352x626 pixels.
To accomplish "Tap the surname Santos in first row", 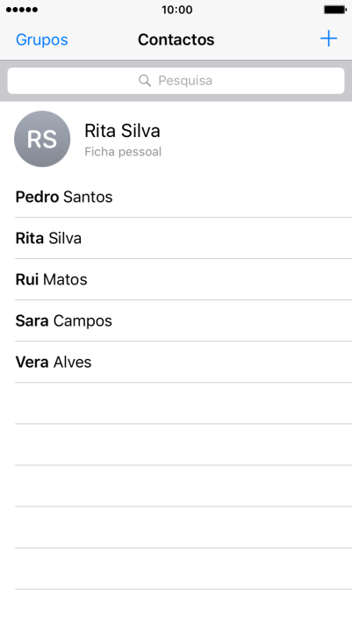I will (88, 197).
